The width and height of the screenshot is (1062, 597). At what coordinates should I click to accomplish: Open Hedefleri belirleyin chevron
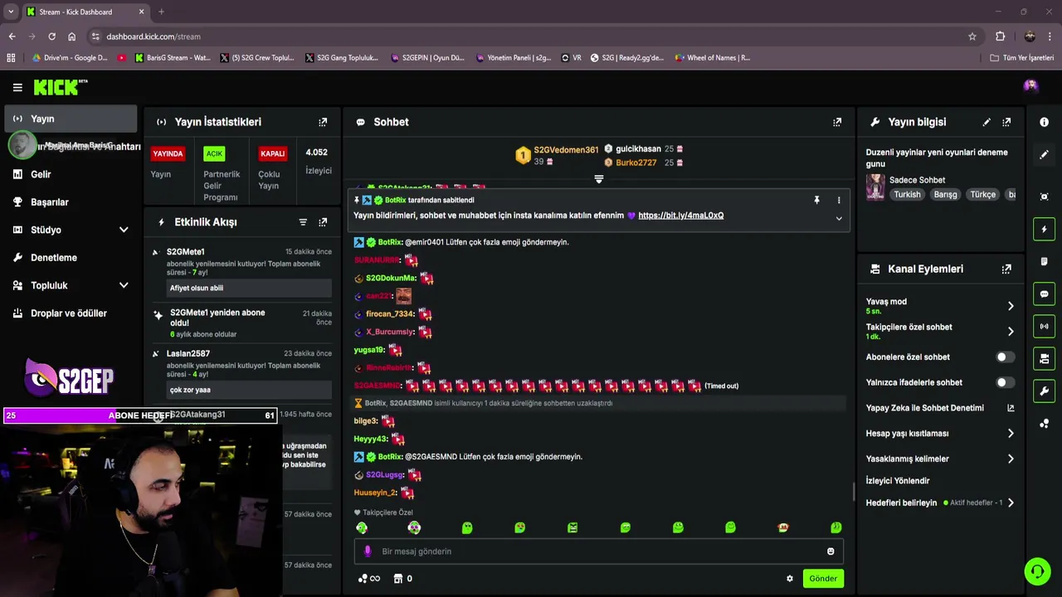coord(1011,502)
